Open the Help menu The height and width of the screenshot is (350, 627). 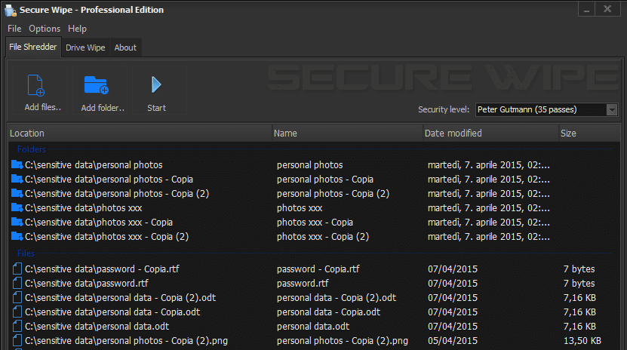(77, 29)
